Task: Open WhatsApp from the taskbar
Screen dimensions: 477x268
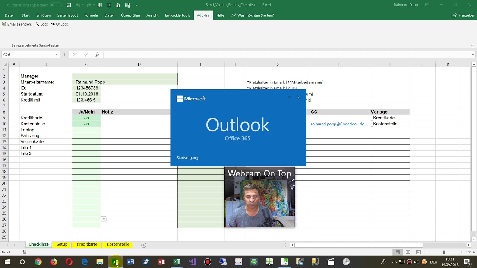Action: coord(254,262)
